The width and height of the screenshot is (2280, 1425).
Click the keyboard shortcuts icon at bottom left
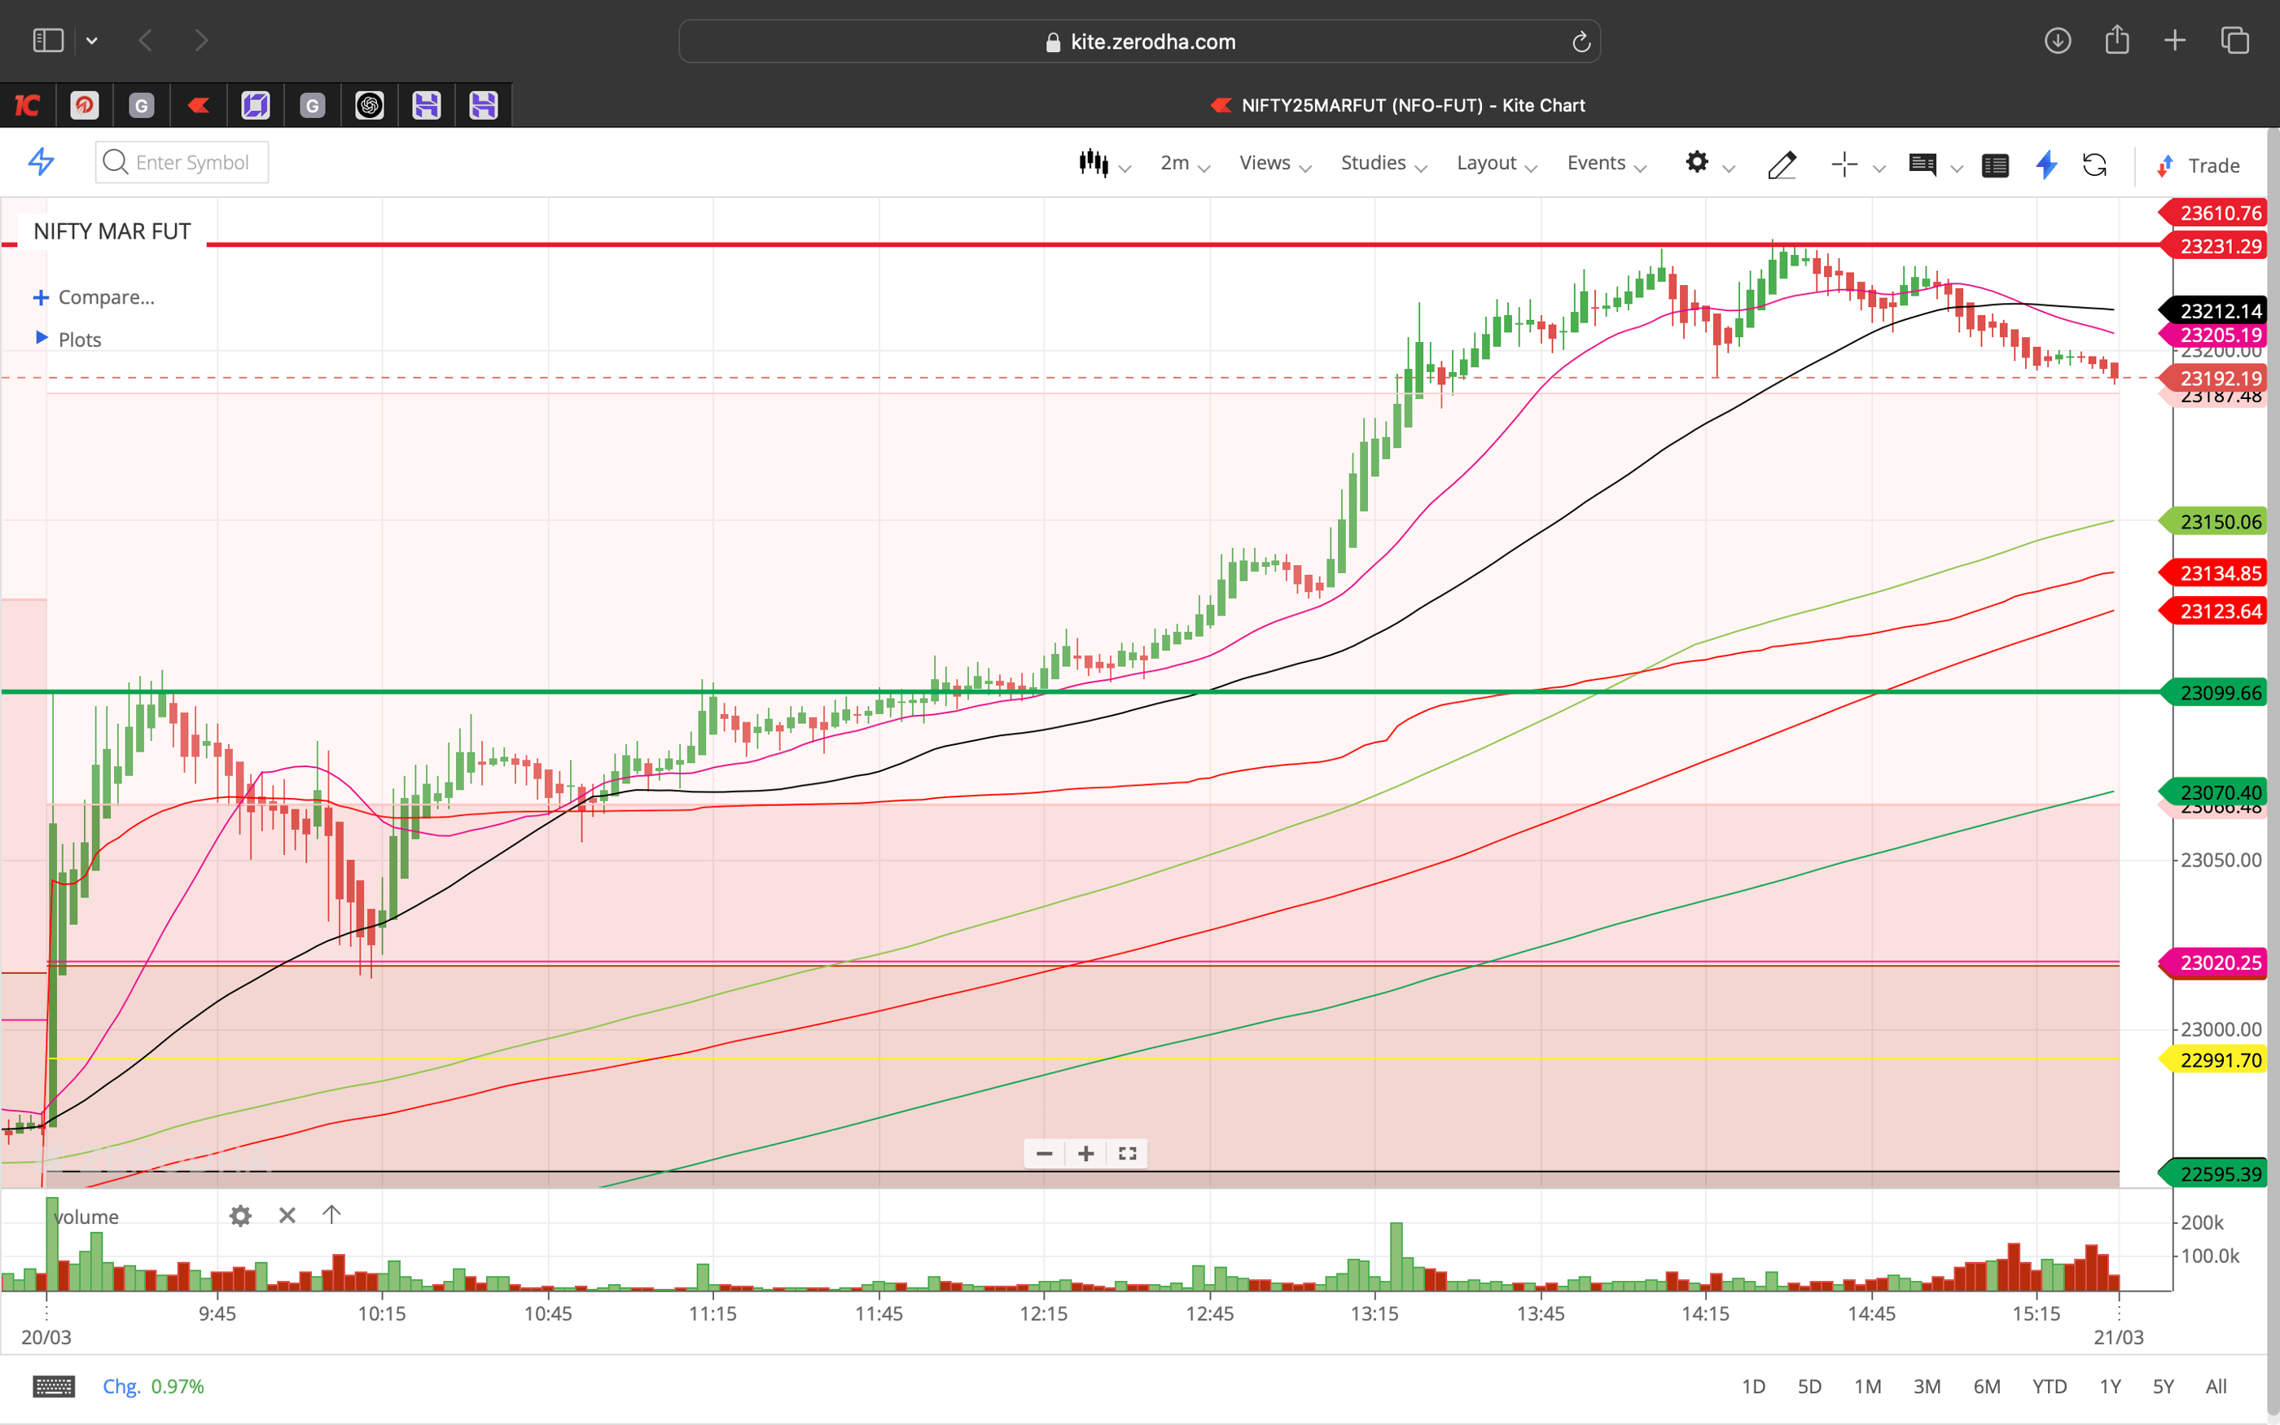coord(54,1385)
